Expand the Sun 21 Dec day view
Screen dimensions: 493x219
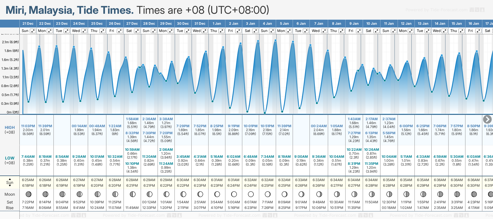[33, 31]
